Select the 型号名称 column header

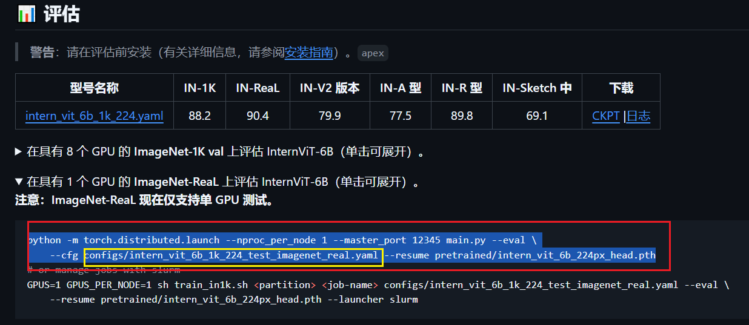click(95, 88)
